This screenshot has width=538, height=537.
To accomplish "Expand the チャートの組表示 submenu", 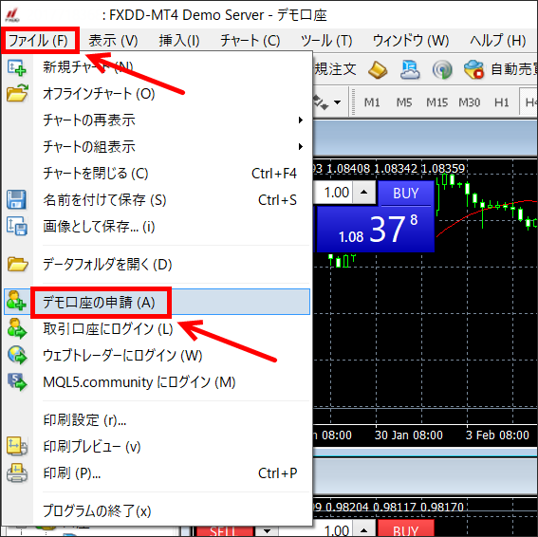I will [x=157, y=147].
